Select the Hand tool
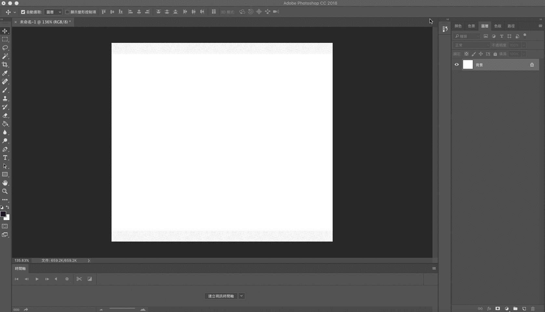 coord(5,183)
